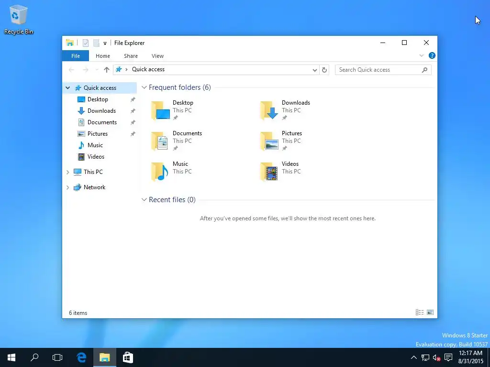Switch to Large icons view button
Image resolution: width=490 pixels, height=367 pixels.
click(430, 313)
